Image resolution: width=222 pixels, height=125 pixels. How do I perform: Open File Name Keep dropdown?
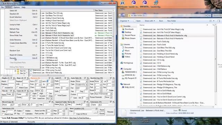(10, 94)
